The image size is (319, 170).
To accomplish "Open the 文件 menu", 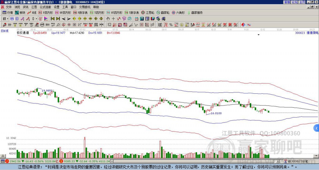I will [9, 7].
